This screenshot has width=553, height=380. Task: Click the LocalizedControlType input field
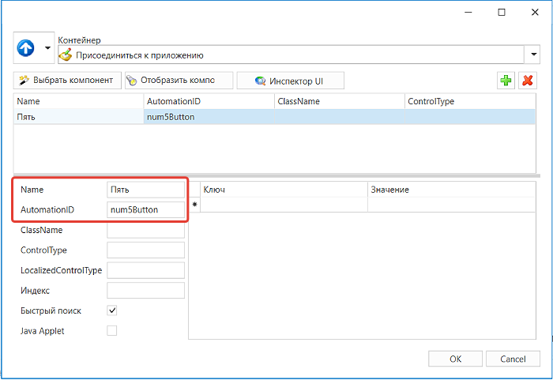(x=145, y=270)
